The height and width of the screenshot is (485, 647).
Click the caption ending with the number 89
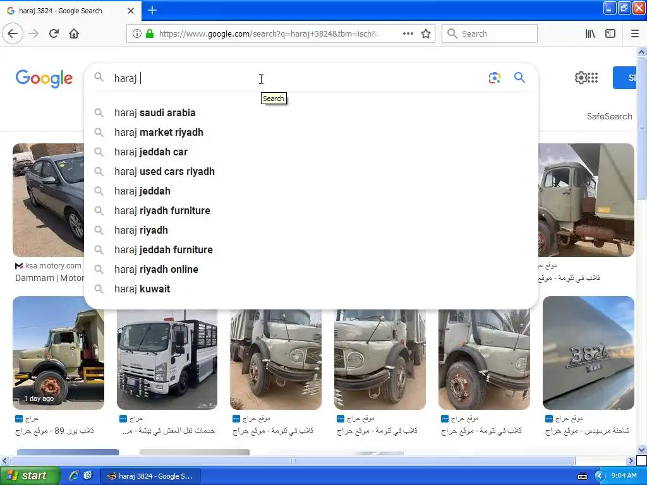54,431
